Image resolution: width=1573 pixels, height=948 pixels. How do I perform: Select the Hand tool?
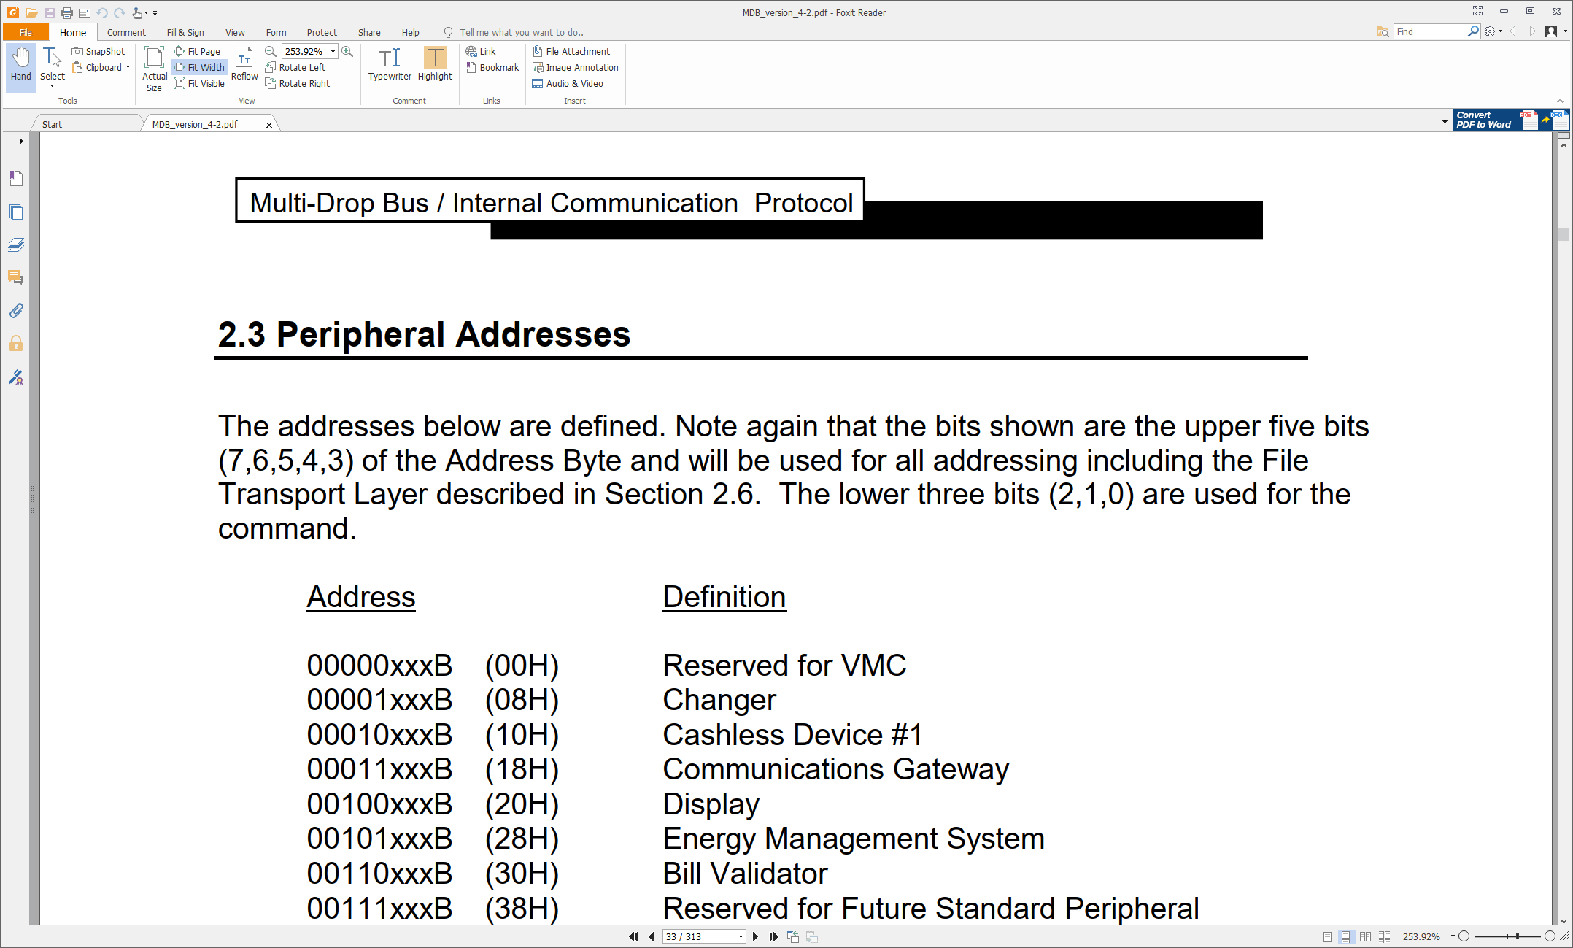pyautogui.click(x=20, y=64)
